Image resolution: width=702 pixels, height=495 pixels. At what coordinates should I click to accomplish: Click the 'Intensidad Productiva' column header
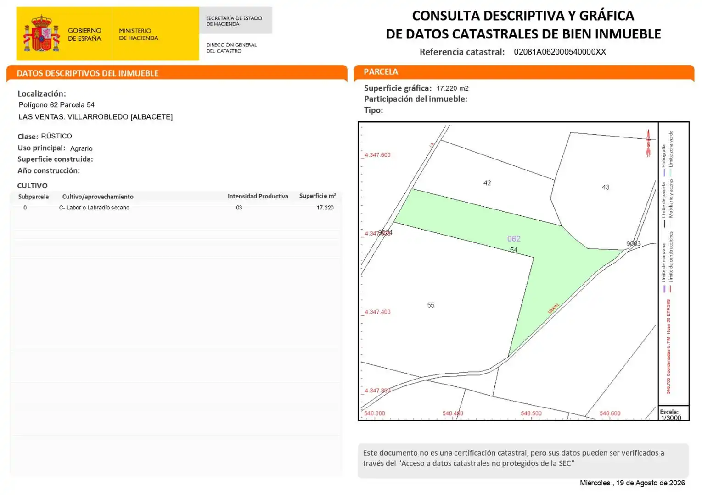point(258,196)
